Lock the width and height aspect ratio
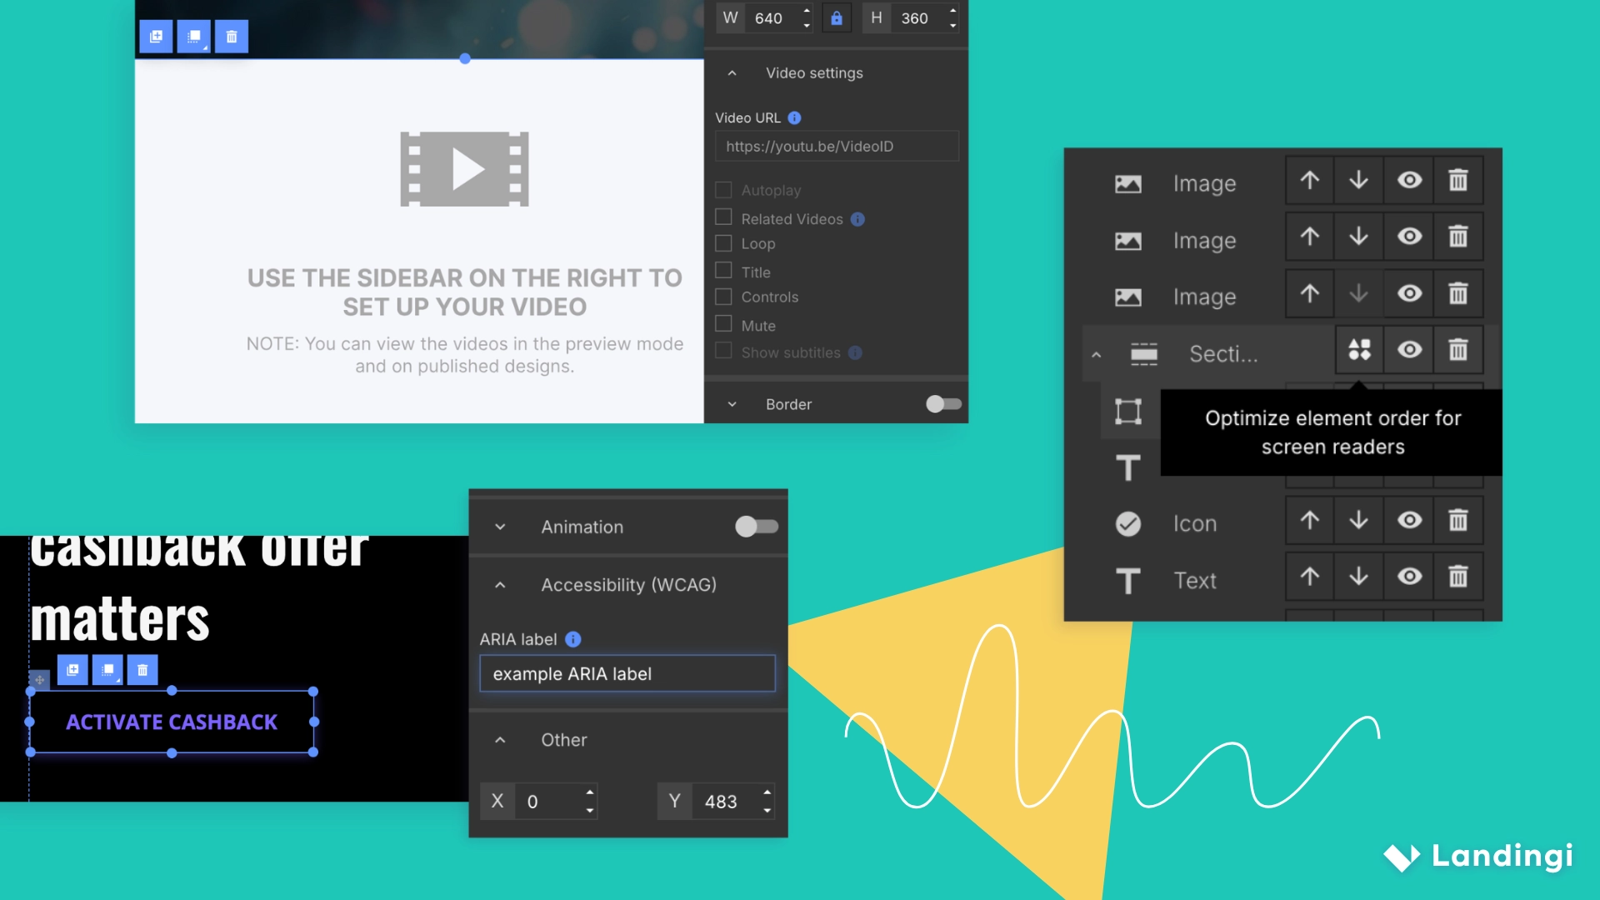The width and height of the screenshot is (1600, 900). [x=836, y=17]
